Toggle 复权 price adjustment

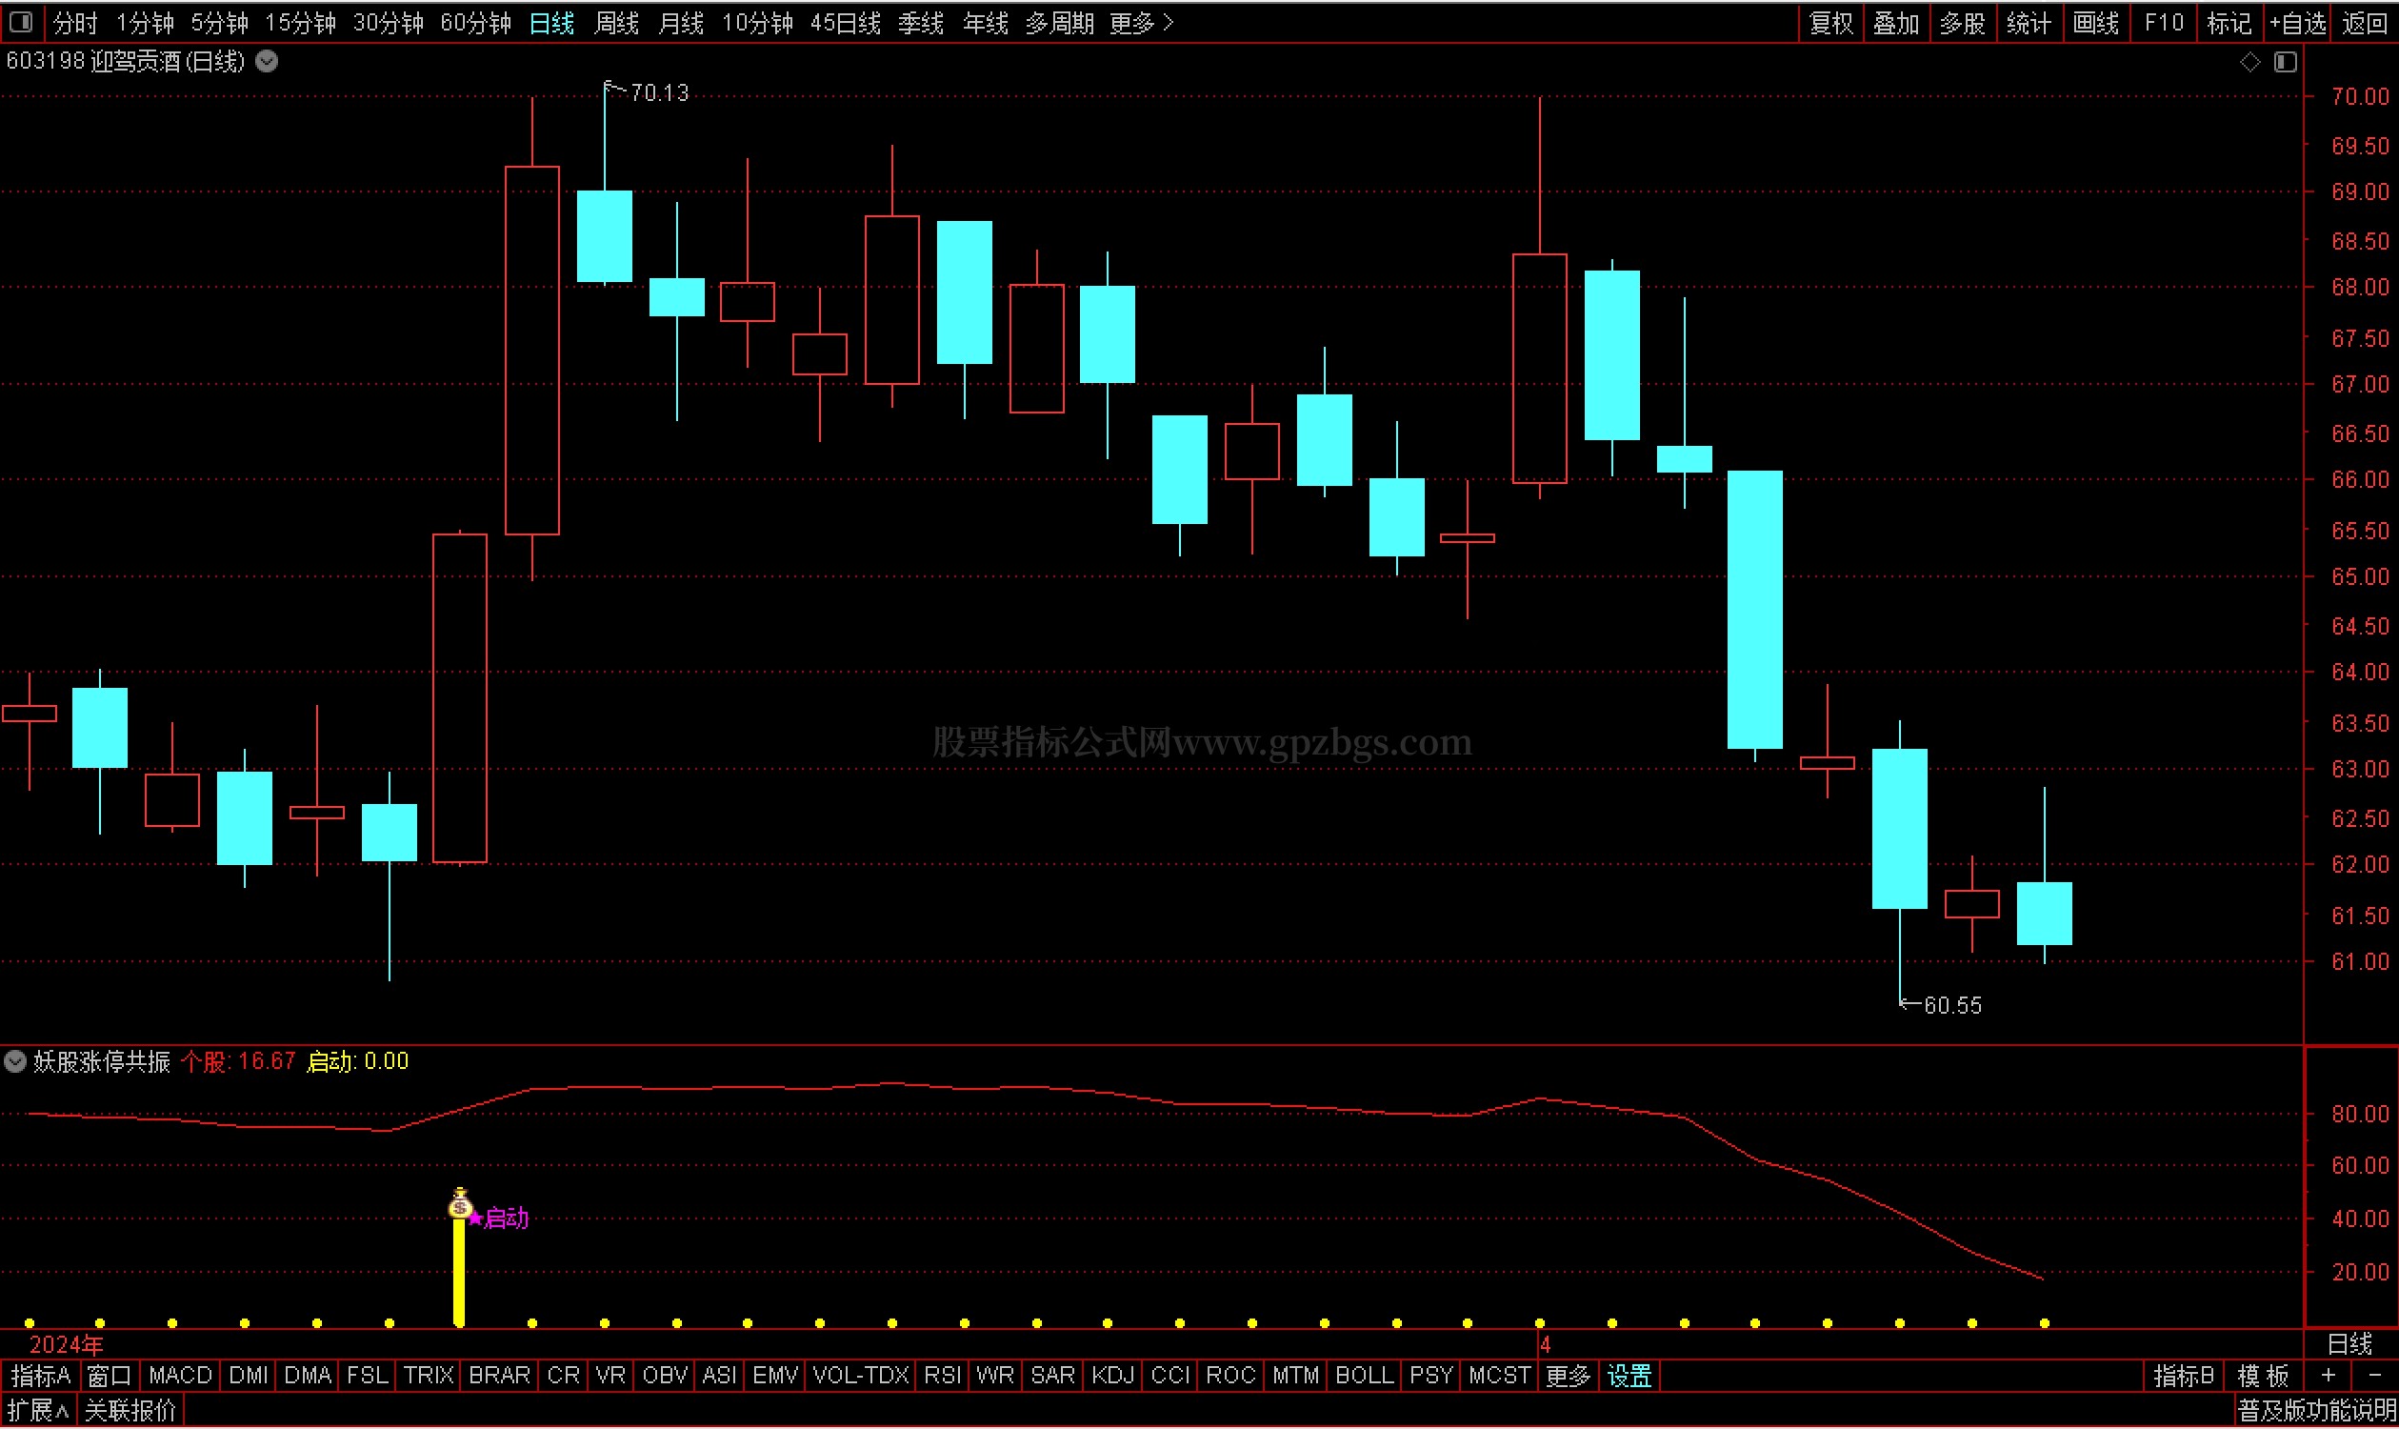1831,22
